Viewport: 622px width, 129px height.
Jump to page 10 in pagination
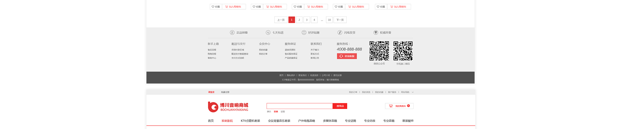[329, 20]
